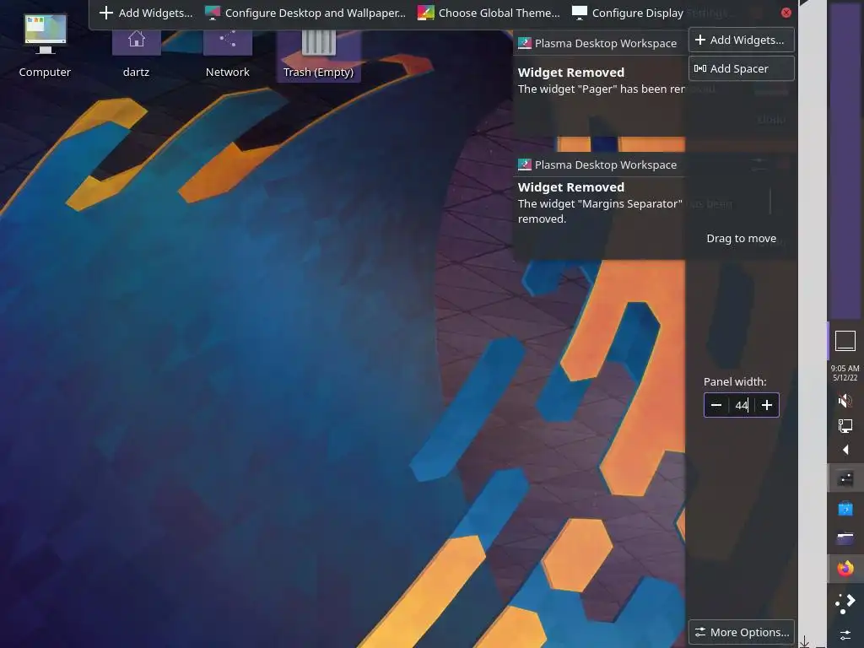The width and height of the screenshot is (864, 648).
Task: Click the muted volume tray icon
Action: 845,401
